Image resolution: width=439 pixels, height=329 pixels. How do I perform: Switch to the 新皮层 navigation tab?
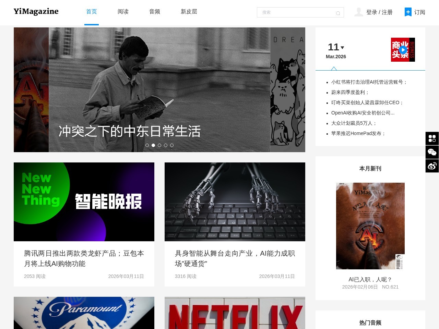(x=189, y=12)
